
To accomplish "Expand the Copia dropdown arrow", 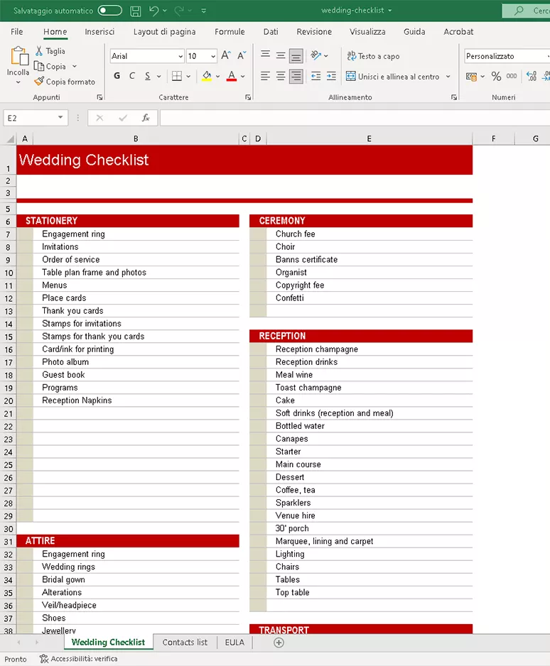I will (x=75, y=66).
